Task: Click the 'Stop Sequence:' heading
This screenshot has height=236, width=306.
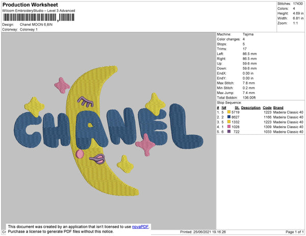Action: 229,103
